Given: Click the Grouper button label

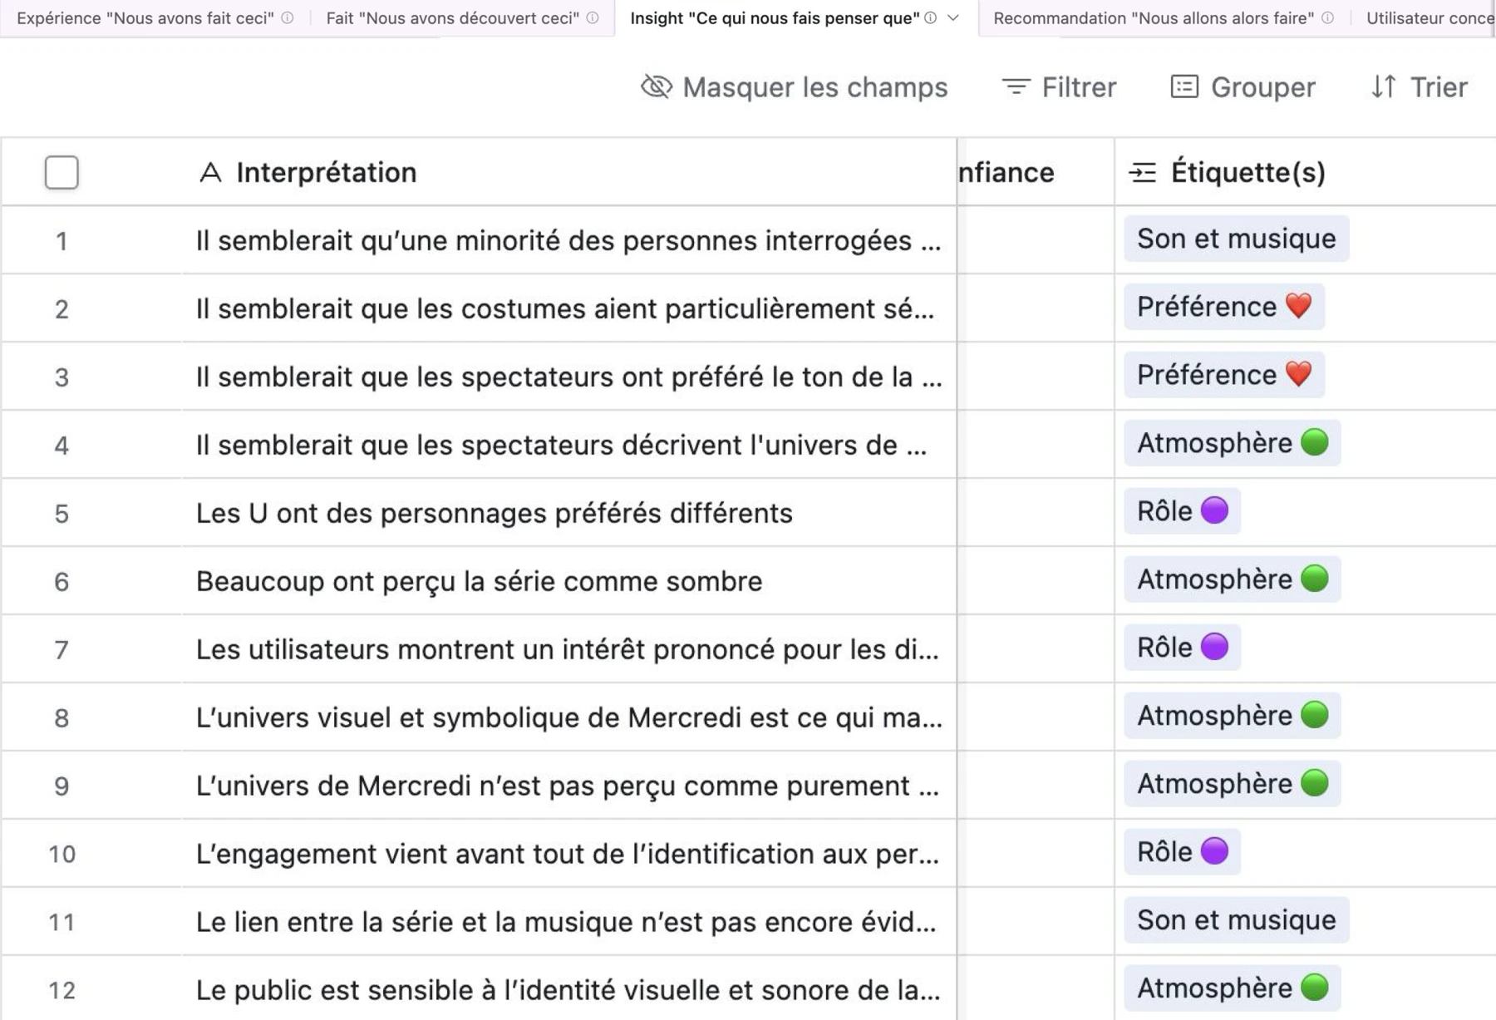Looking at the screenshot, I should pos(1263,86).
